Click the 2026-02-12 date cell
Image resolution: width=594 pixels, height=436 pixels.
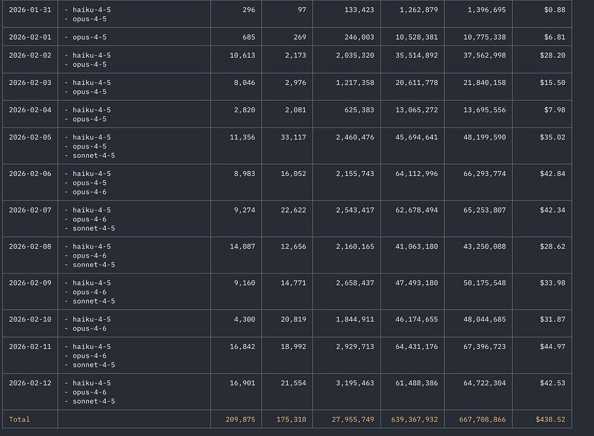click(30, 383)
